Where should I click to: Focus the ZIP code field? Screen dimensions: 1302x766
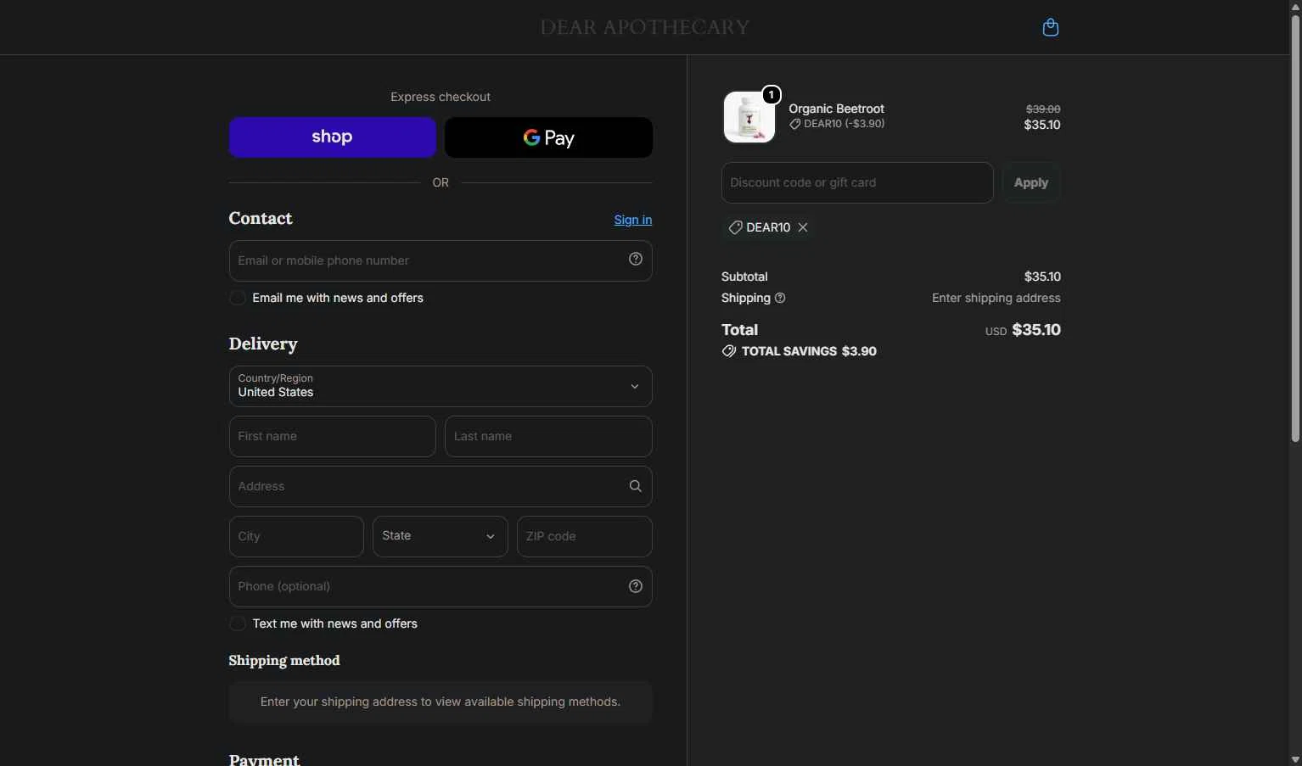click(585, 536)
